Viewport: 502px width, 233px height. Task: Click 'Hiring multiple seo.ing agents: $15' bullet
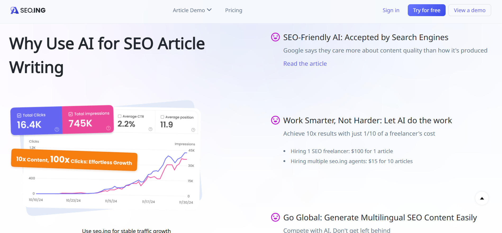click(352, 161)
